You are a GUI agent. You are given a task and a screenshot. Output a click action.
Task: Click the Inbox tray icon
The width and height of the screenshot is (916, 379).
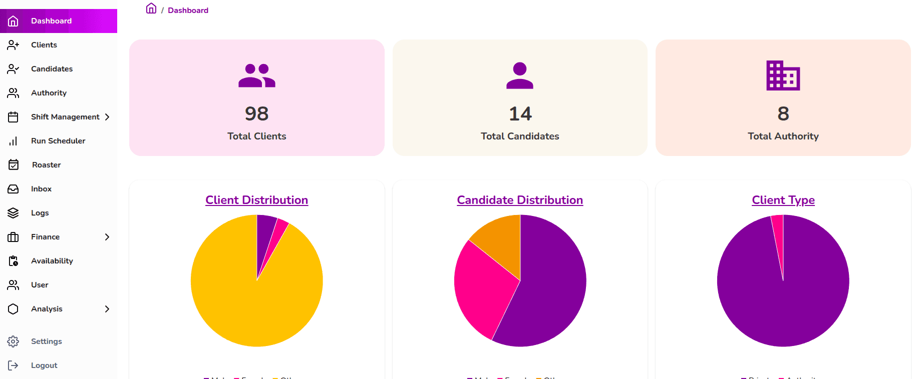coord(13,189)
